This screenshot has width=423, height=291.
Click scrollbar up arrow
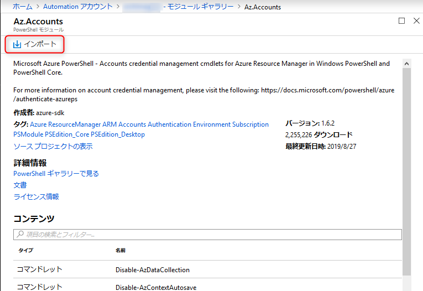(406, 64)
